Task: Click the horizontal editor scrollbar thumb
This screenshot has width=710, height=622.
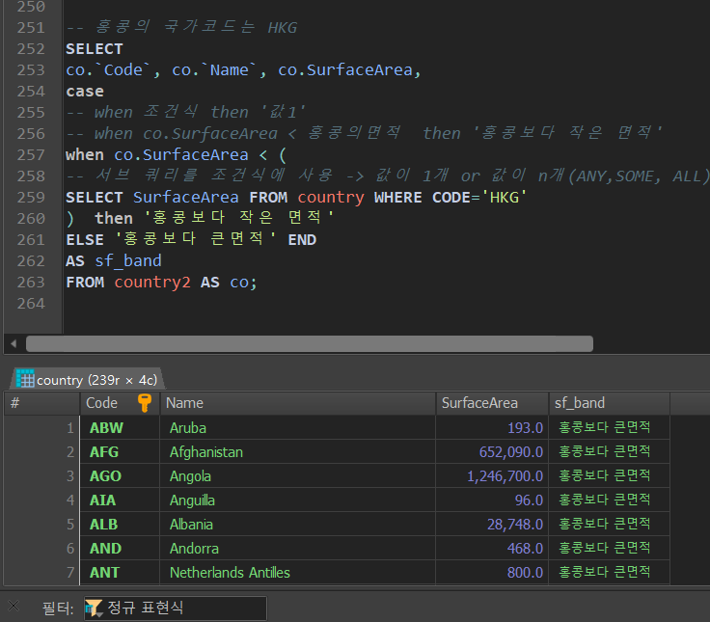Action: (x=310, y=343)
